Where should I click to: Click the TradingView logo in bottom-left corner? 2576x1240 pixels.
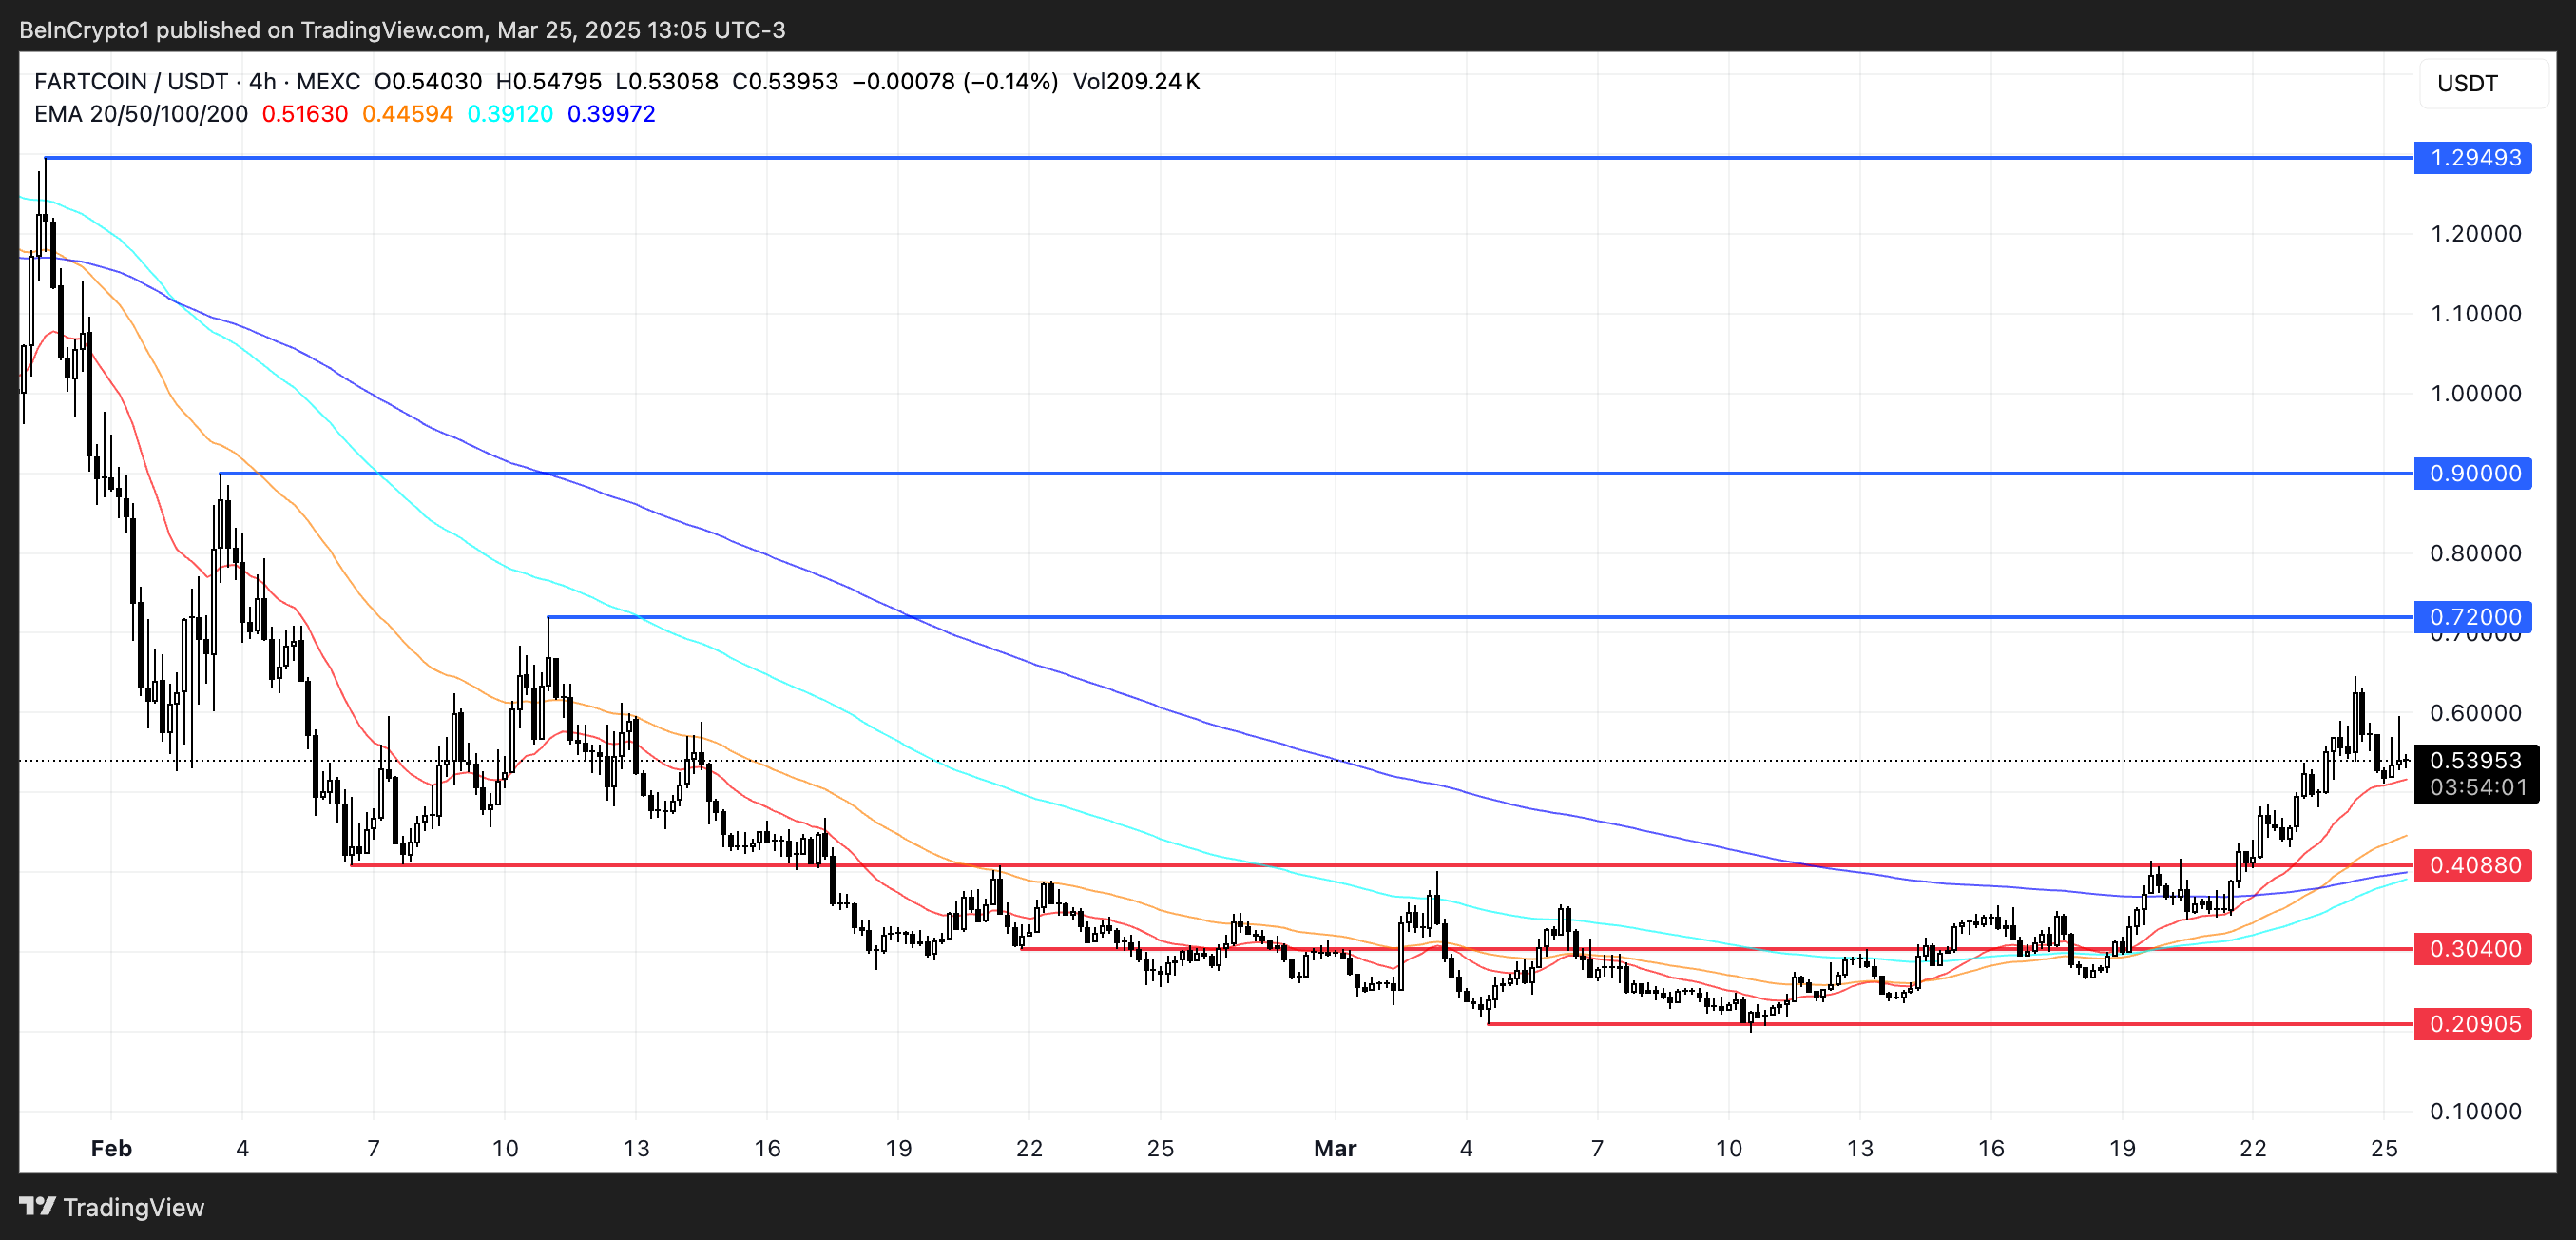pos(110,1207)
